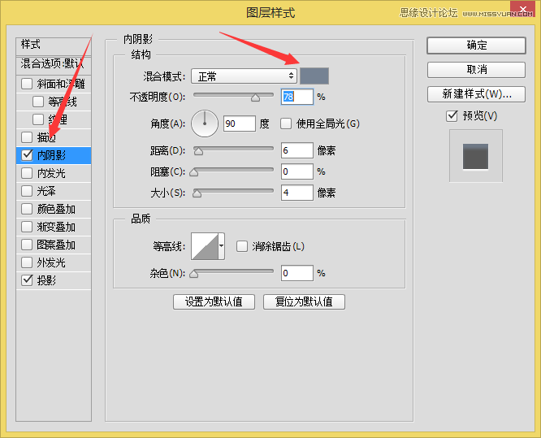Screen dimensions: 541x438
Task: Tick the 光泽 checkbox
Action: click(x=27, y=191)
